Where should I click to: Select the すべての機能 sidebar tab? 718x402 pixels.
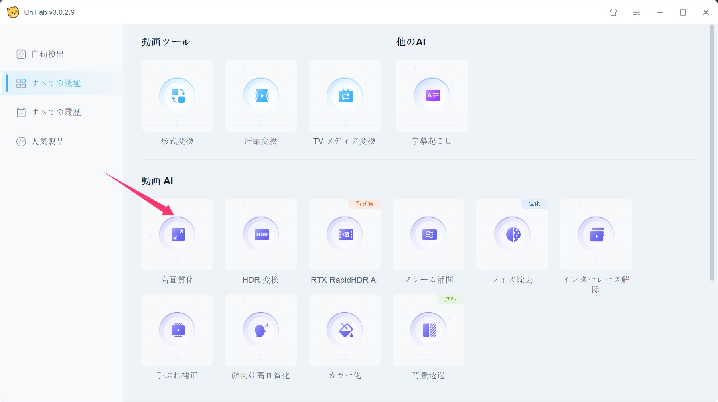56,83
